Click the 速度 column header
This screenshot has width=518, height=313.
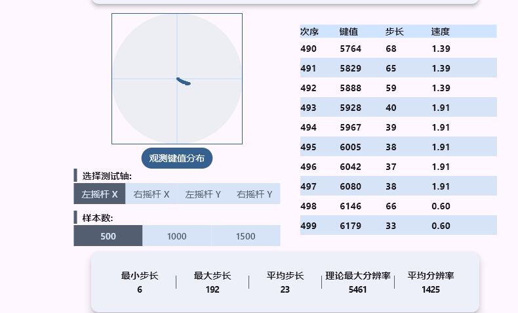point(441,31)
